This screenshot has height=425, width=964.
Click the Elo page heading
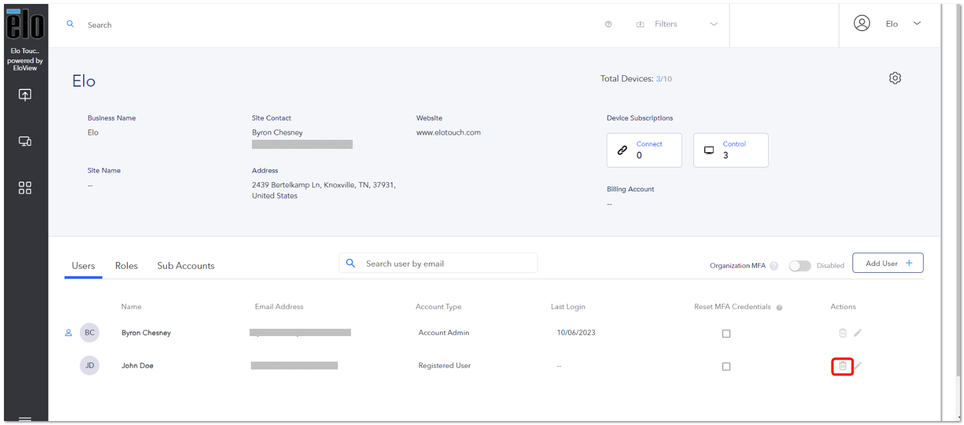pyautogui.click(x=84, y=81)
